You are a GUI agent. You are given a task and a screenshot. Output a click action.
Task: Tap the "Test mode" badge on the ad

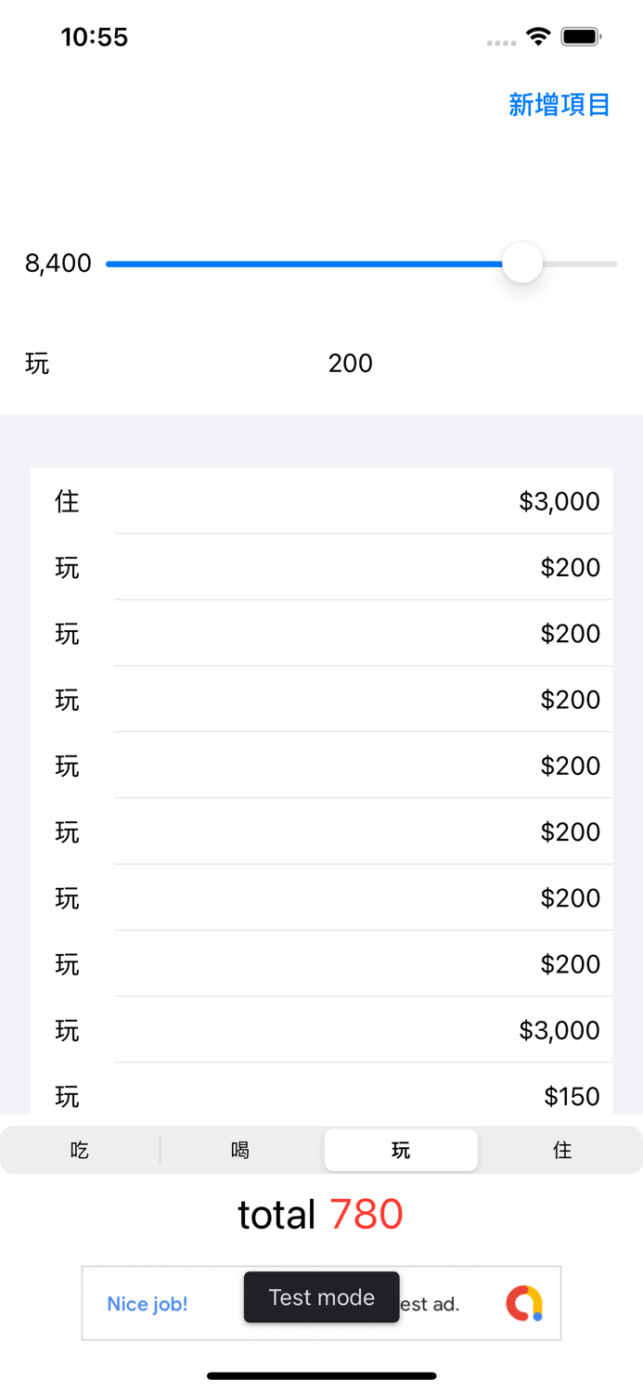(321, 1296)
